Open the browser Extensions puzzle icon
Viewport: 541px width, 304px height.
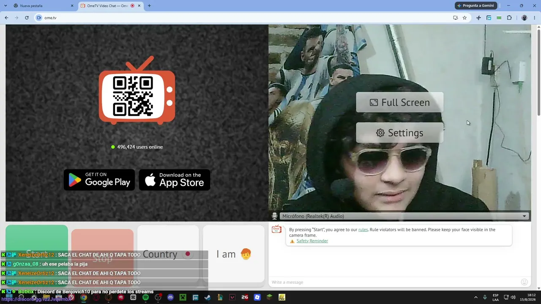click(x=509, y=18)
